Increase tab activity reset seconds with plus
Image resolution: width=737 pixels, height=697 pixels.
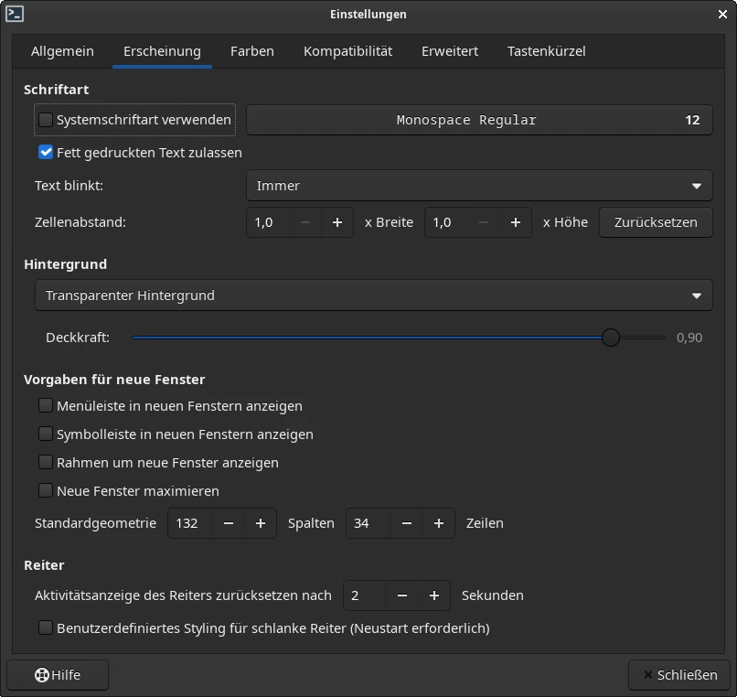434,595
